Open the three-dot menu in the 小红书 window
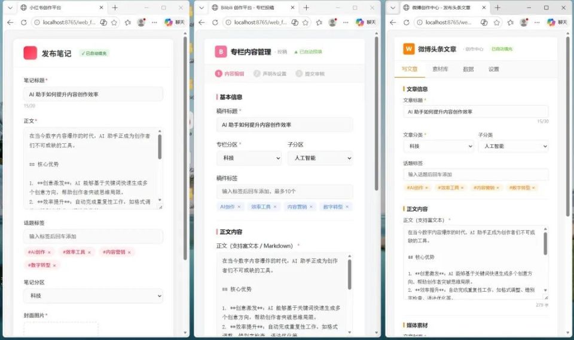The height and width of the screenshot is (340, 574). pos(154,23)
